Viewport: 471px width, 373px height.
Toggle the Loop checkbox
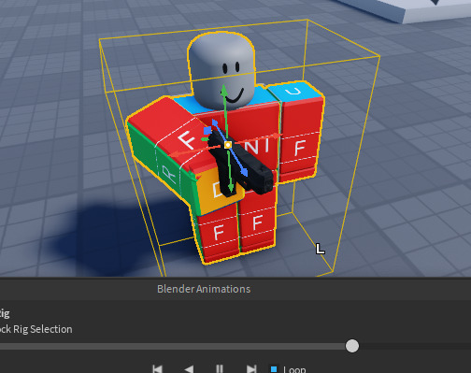[x=274, y=369]
